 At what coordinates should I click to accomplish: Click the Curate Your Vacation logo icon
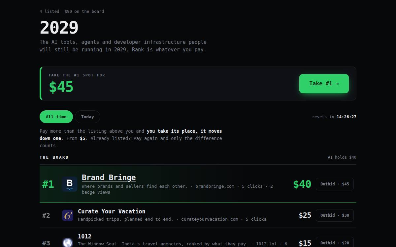68,215
